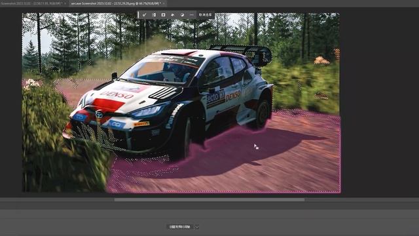
Task: Click the Fill selection bucket icon
Action: tap(173, 14)
